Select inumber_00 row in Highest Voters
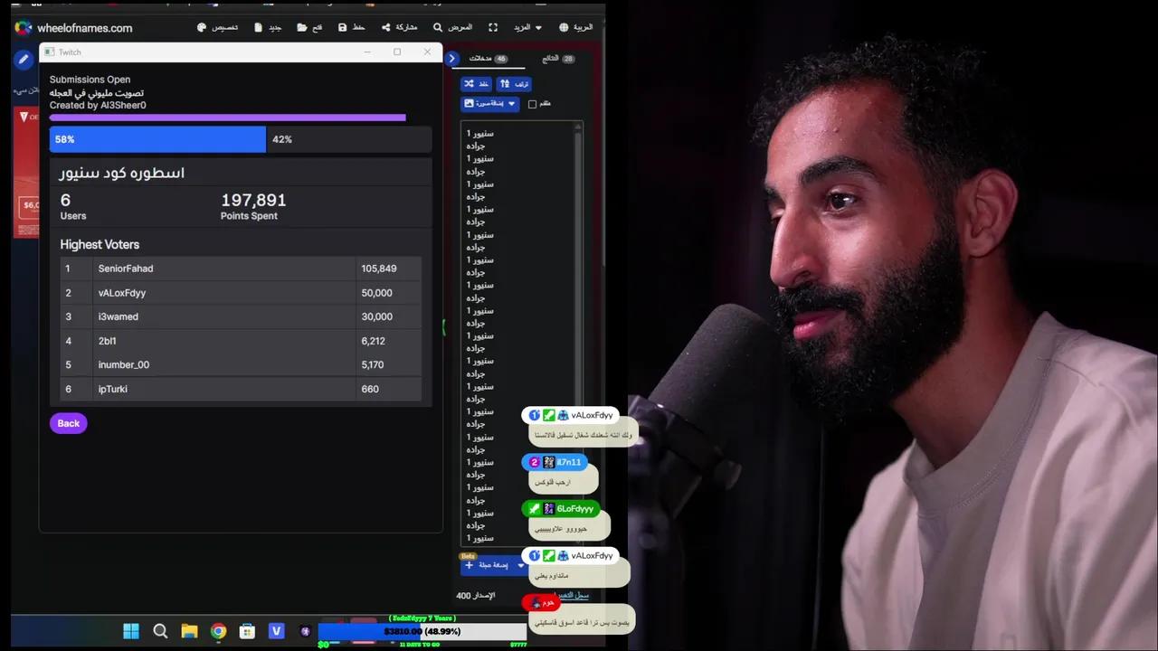The height and width of the screenshot is (651, 1158). [x=241, y=364]
